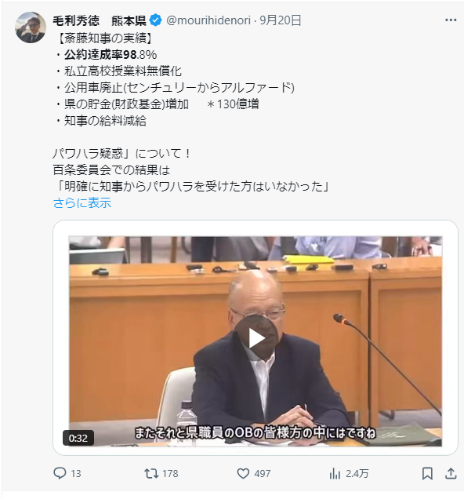Click the video subtitle caption text
The image size is (464, 499).
click(256, 433)
